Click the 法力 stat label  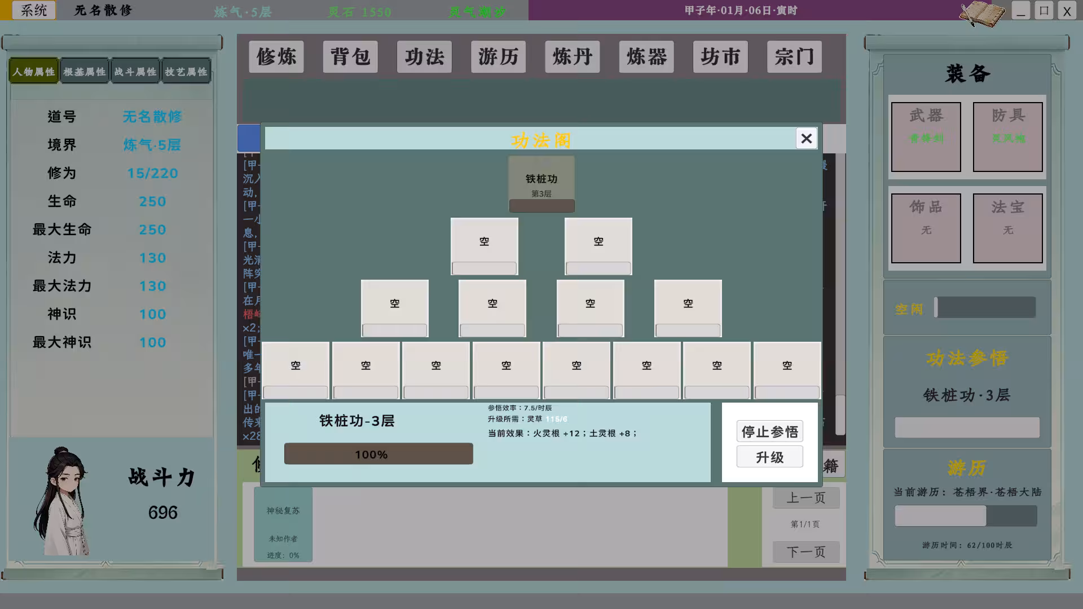[62, 258]
